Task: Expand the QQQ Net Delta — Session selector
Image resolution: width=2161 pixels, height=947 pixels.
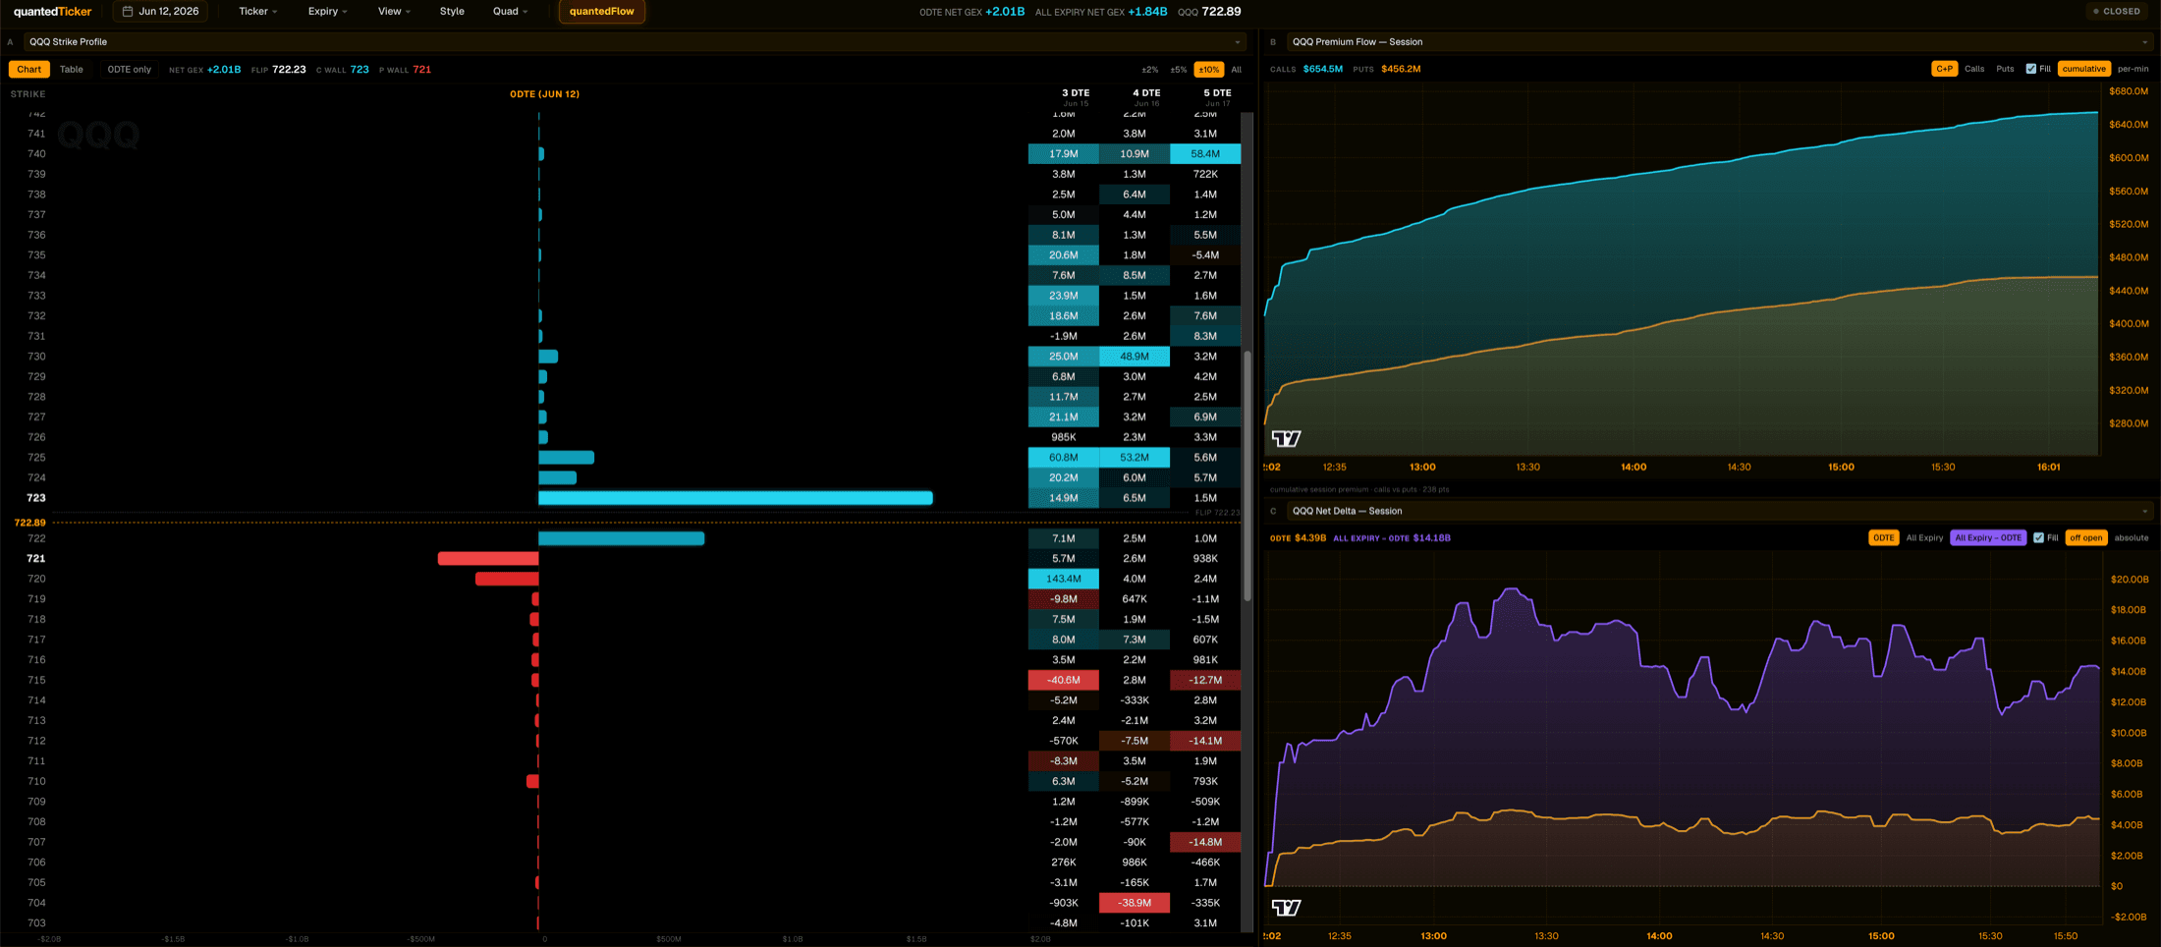Action: point(1719,511)
